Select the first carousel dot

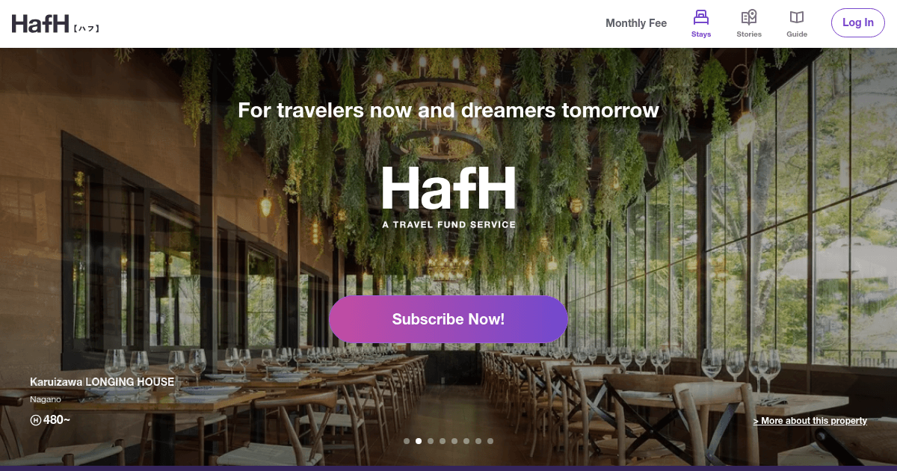click(407, 441)
